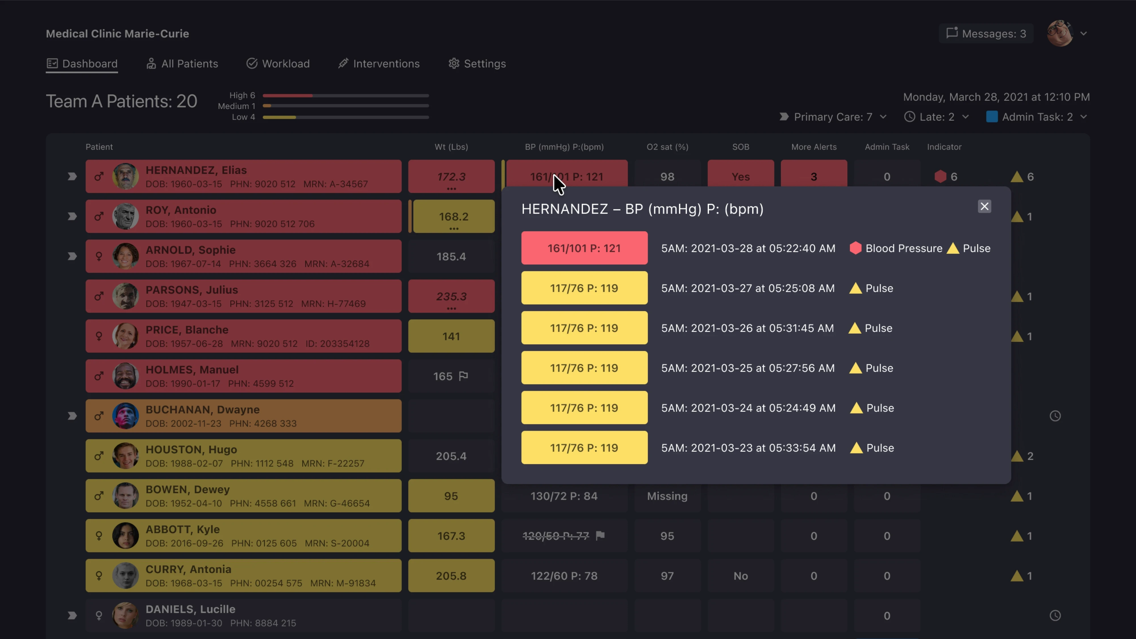Expand HERNANDEZ, Elias row arrow
The height and width of the screenshot is (639, 1136).
(72, 176)
